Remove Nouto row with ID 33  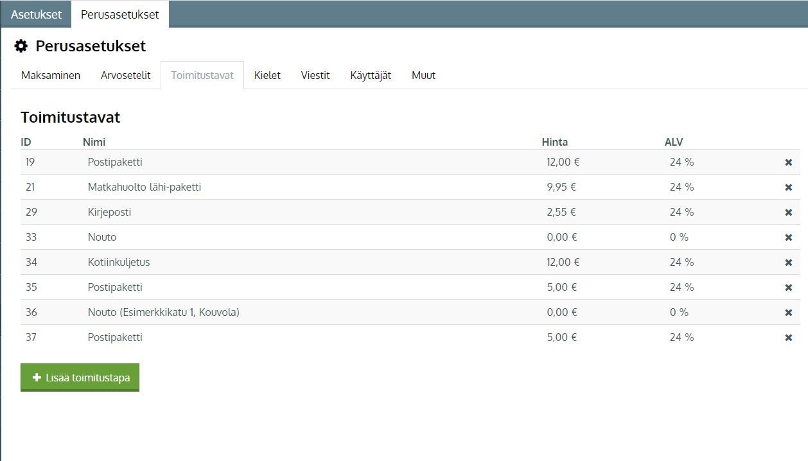coord(789,238)
